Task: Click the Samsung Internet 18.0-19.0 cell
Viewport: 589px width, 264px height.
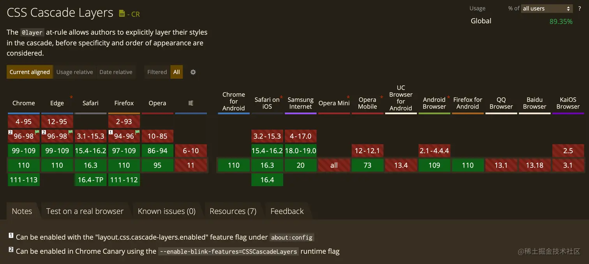Action: pyautogui.click(x=300, y=151)
